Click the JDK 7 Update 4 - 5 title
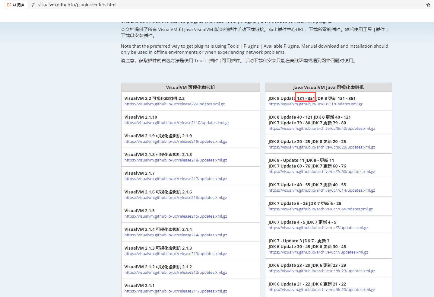The width and height of the screenshot is (434, 297). (302, 222)
